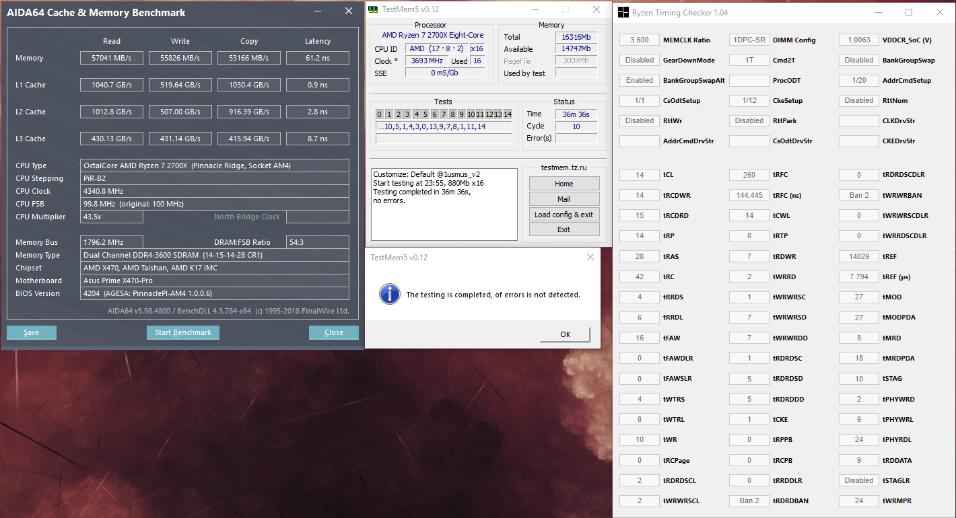Click the tRCDRD value field showing 15
This screenshot has width=956, height=518.
640,216
